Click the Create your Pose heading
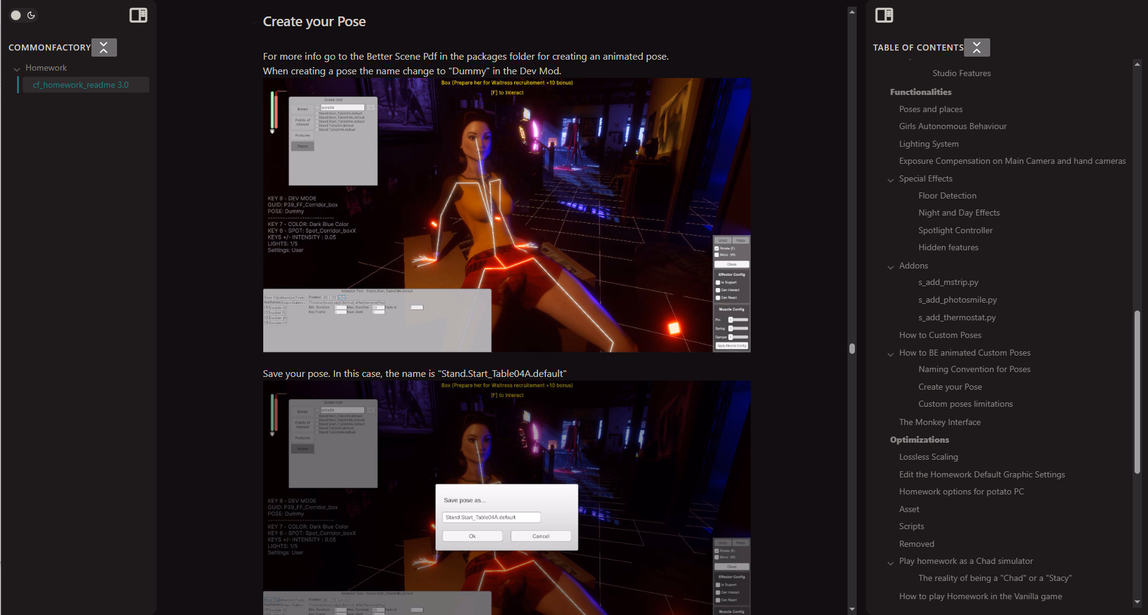 [x=314, y=22]
